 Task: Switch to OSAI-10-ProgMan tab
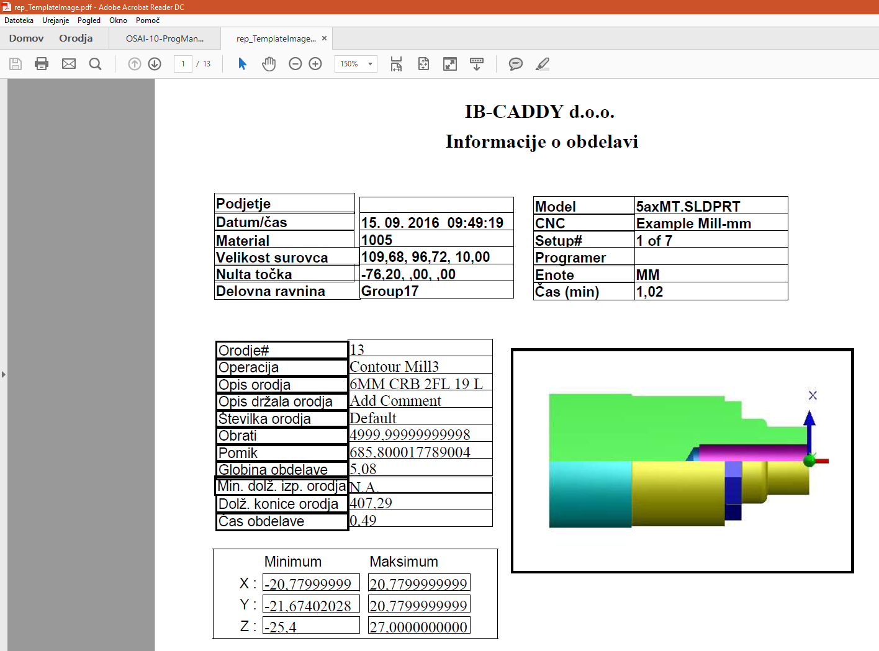tap(165, 38)
